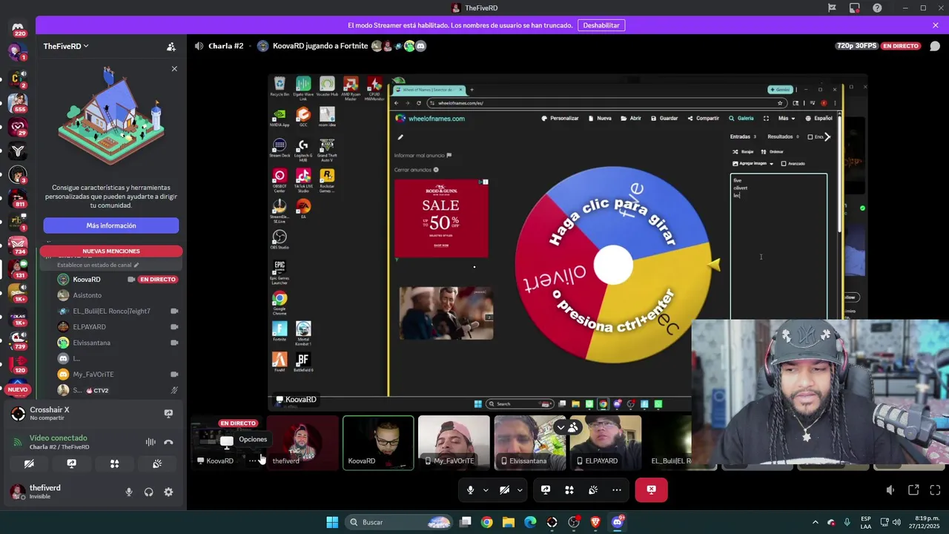The height and width of the screenshot is (534, 949).
Task: Start an activity from the voice panel
Action: [x=114, y=464]
